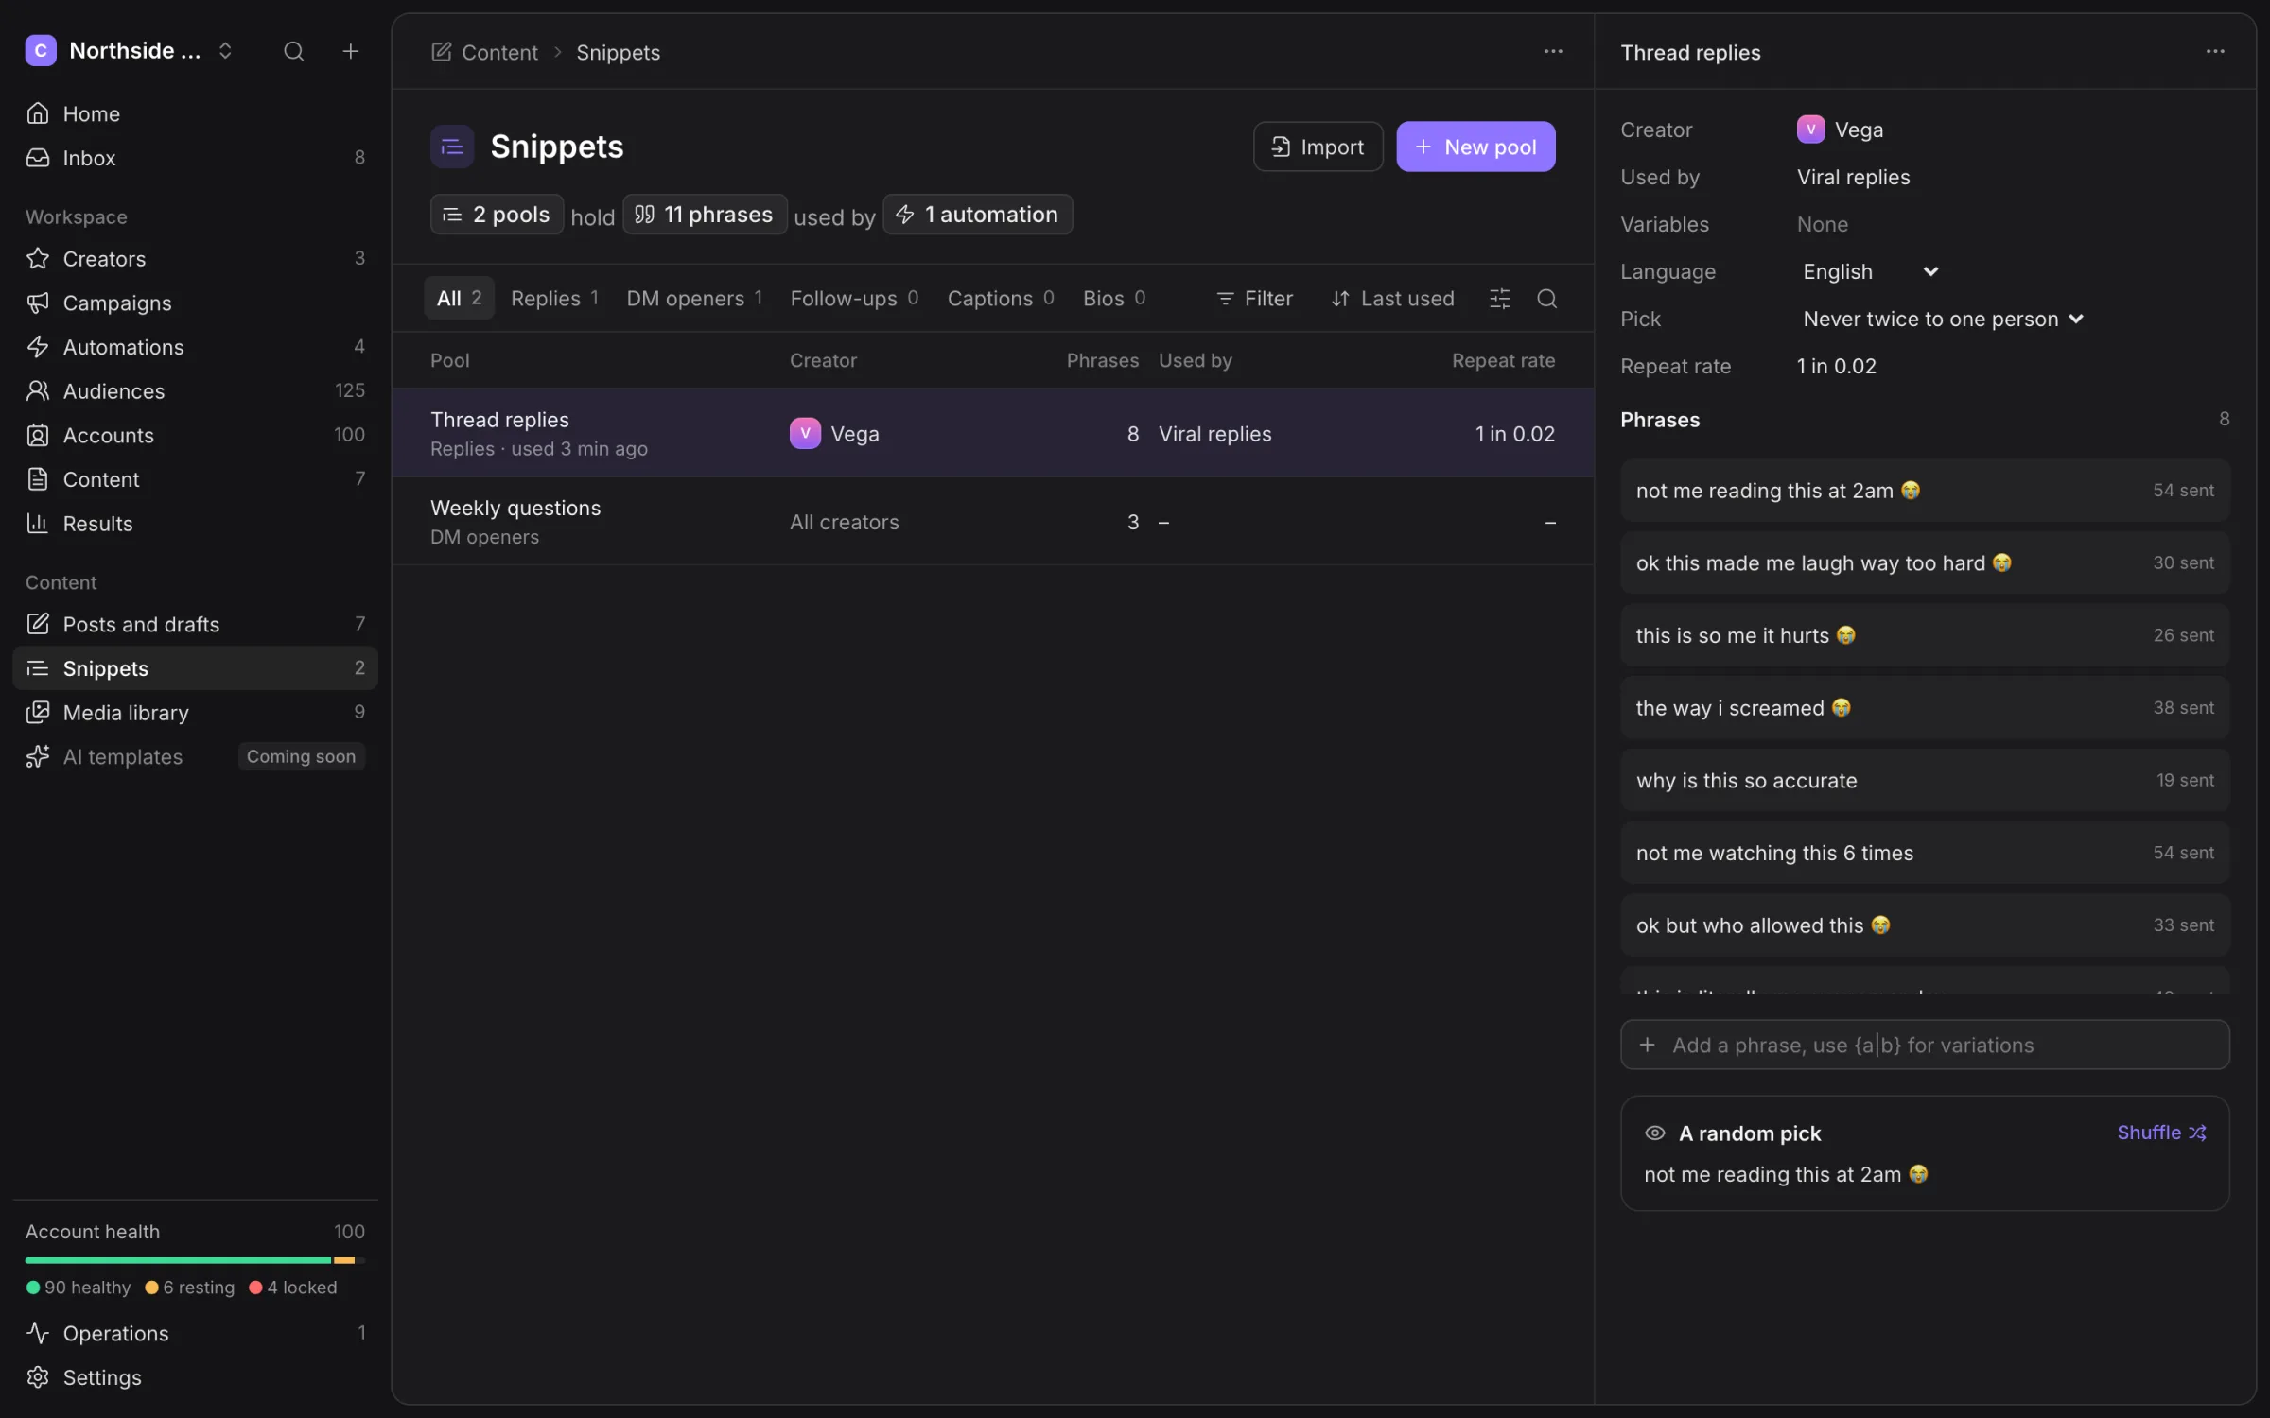Go to Creators in the workspace list
Viewport: 2270px width, 1418px height.
195,259
